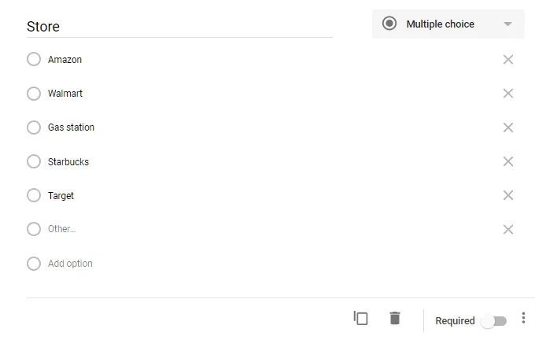The width and height of the screenshot is (535, 340).
Task: Select the Starbucks radio button
Action: click(x=34, y=161)
